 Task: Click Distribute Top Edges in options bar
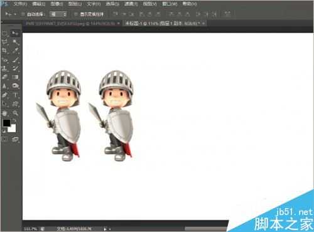171,14
